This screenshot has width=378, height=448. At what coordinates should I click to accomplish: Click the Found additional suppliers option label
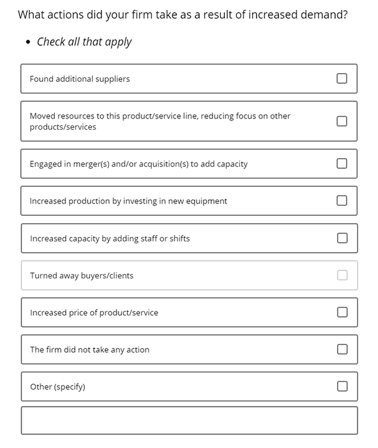pyautogui.click(x=80, y=79)
